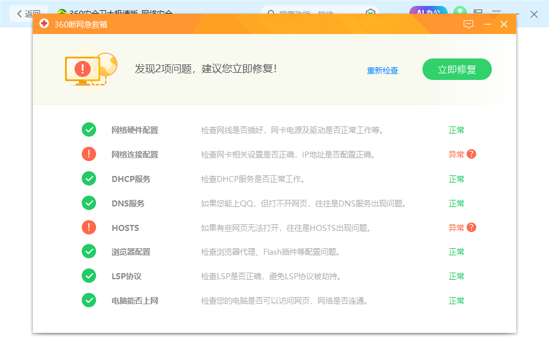This screenshot has height=346, width=549.
Task: Click the 正常 status link for DNS服务
Action: tap(456, 203)
